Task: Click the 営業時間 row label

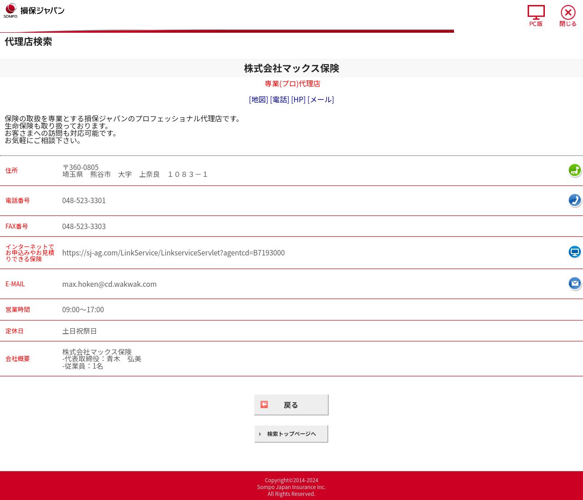Action: coord(18,310)
